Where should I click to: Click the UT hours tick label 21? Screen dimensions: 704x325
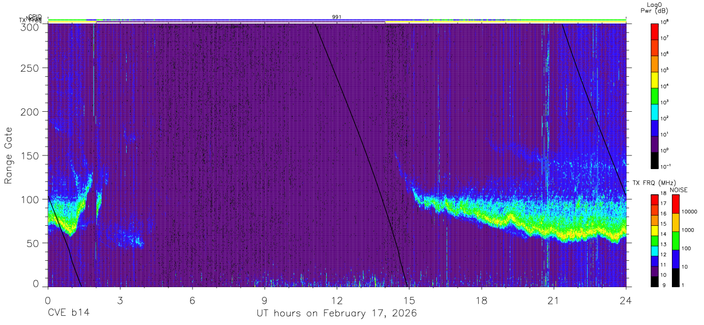pos(553,300)
